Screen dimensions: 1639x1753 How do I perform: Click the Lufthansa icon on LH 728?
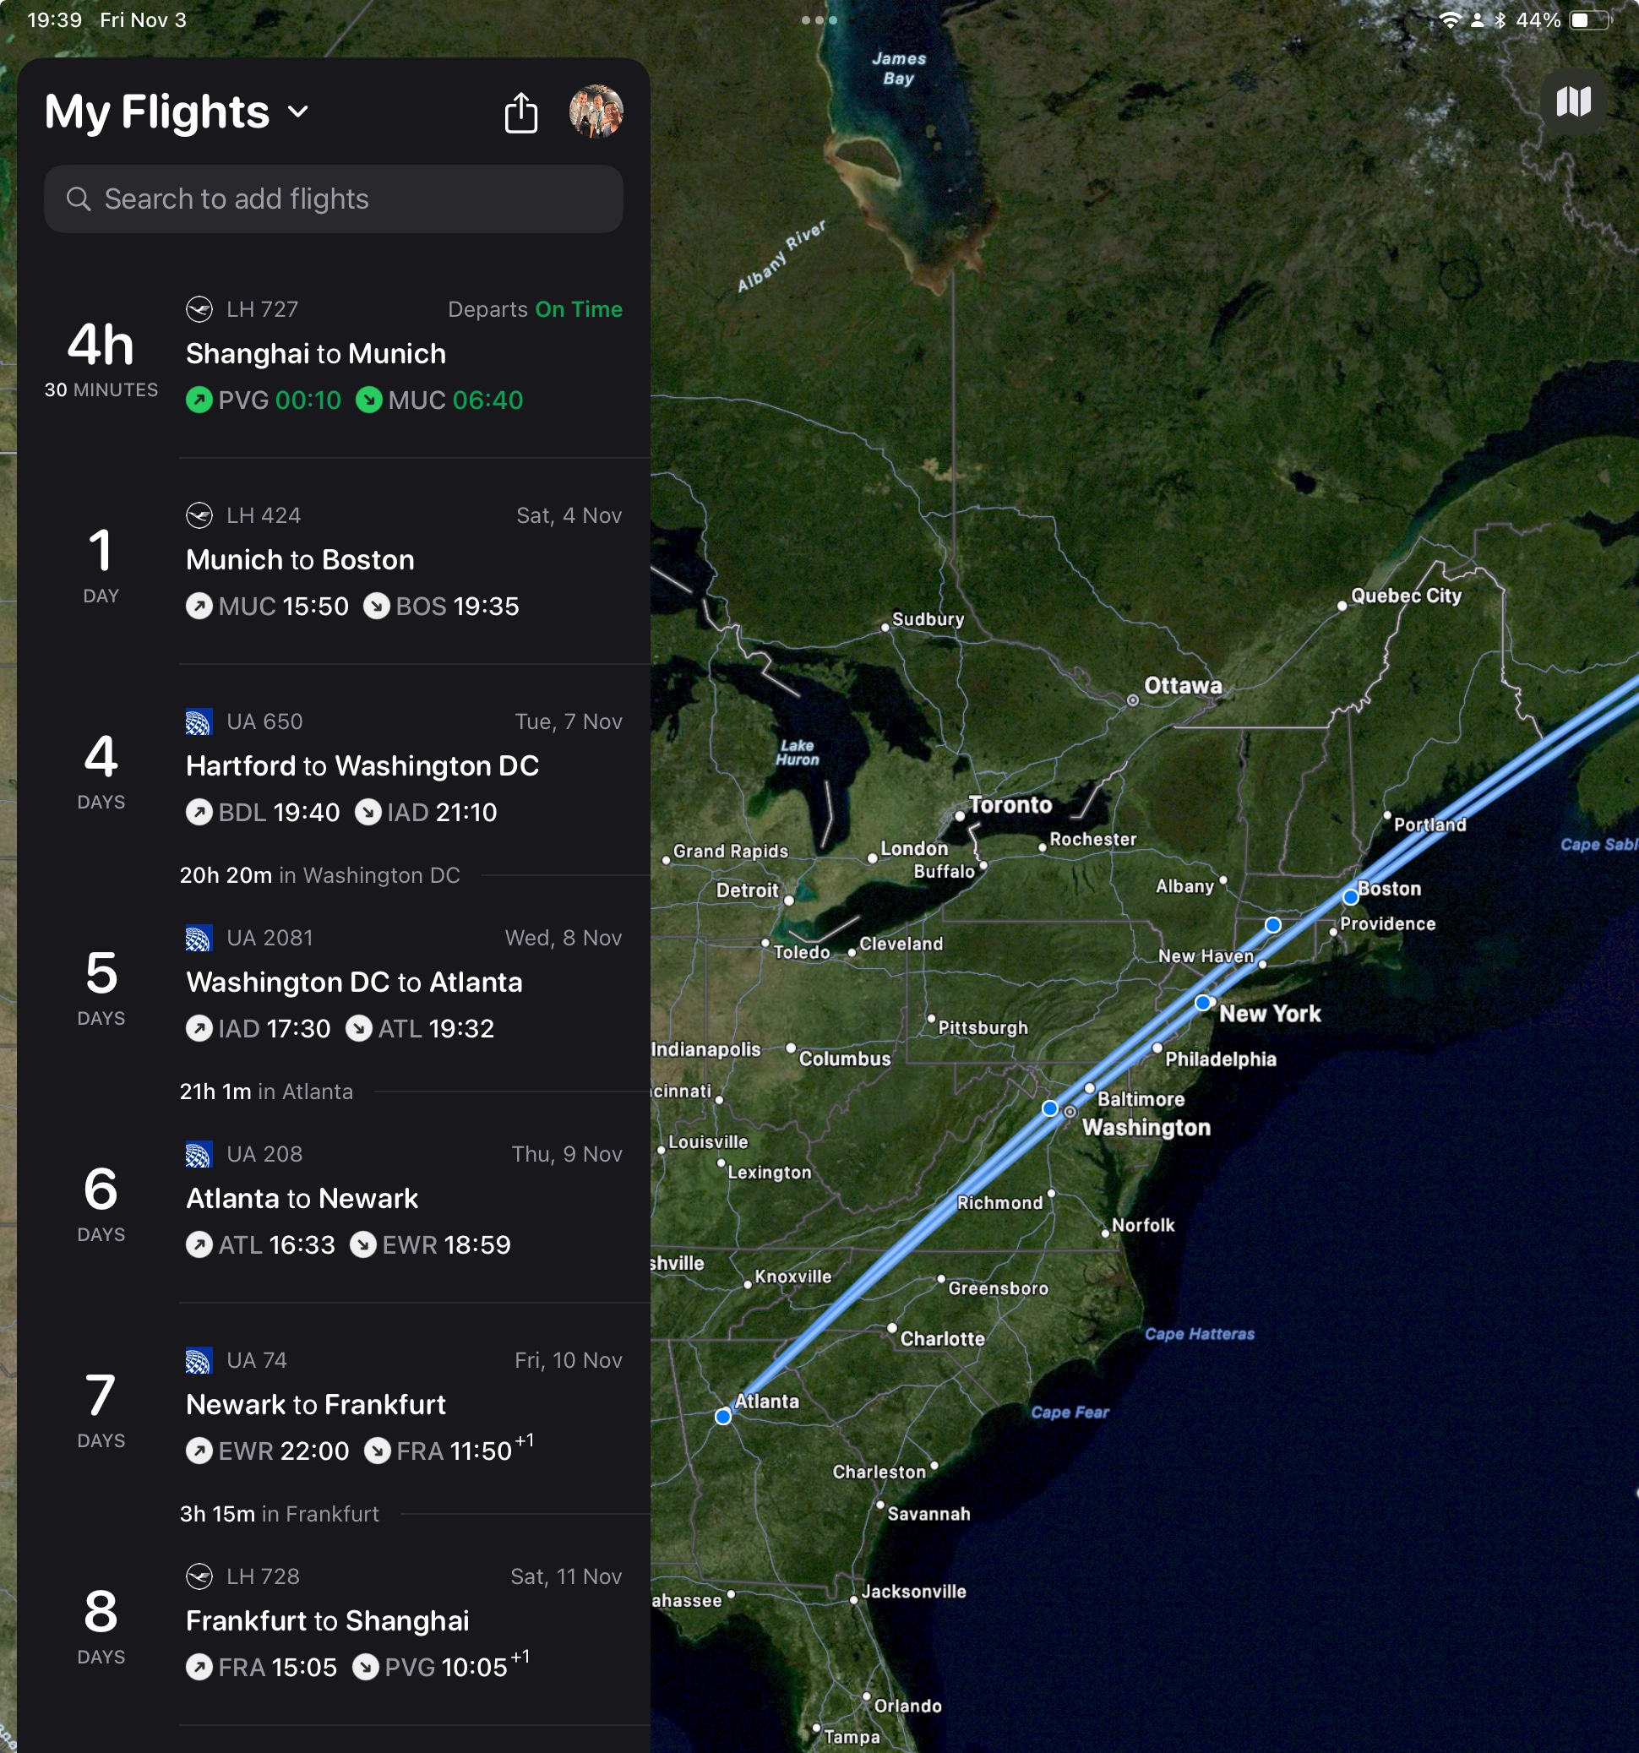(197, 1574)
